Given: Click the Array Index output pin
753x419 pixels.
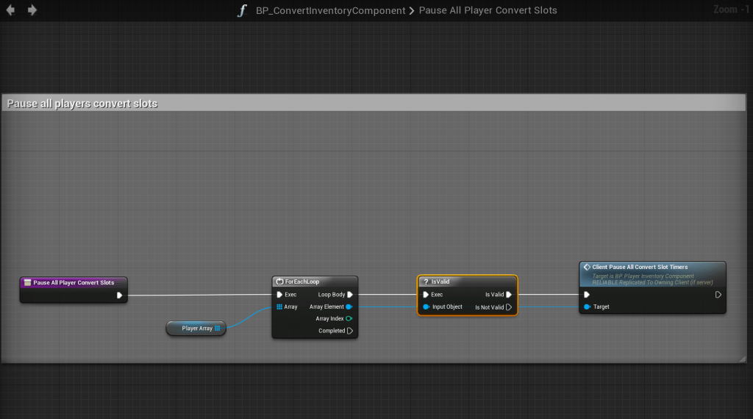Looking at the screenshot, I should coord(349,319).
